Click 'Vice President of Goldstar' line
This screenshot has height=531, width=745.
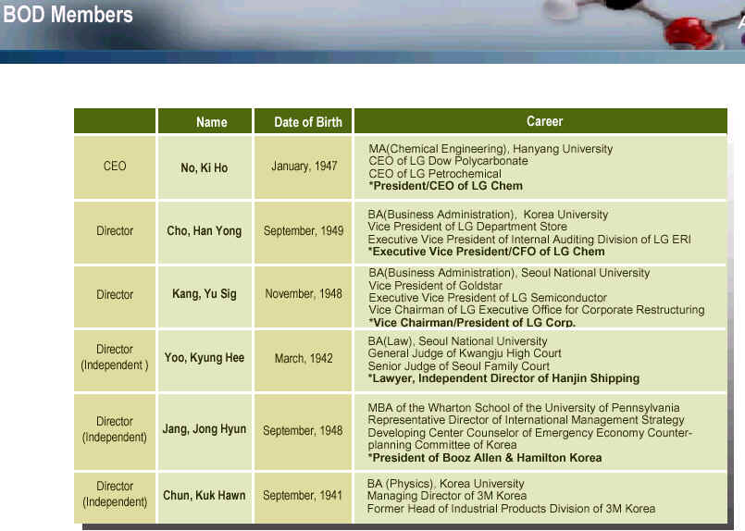[x=435, y=286]
